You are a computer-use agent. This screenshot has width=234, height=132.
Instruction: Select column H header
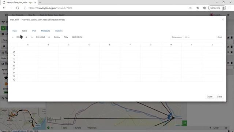(x=171, y=45)
